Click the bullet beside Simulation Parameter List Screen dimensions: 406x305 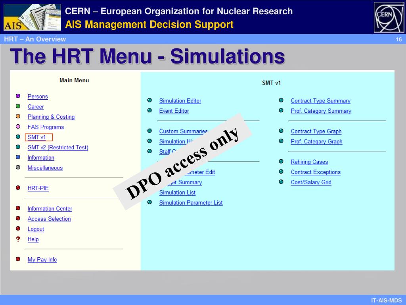click(x=149, y=202)
